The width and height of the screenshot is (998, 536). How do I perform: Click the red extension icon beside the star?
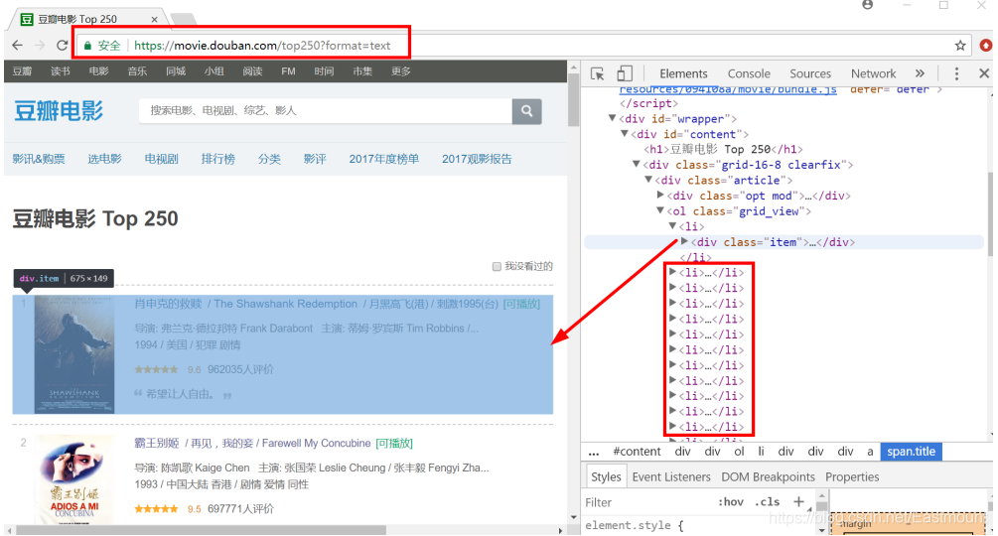(986, 45)
